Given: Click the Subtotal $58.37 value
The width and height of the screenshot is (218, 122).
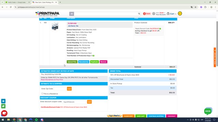Looking at the screenshot, I should (x=172, y=67).
